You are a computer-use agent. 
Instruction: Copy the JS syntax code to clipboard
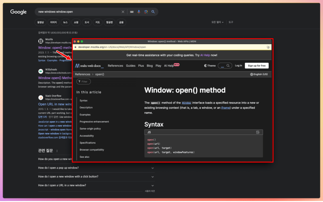(258, 132)
